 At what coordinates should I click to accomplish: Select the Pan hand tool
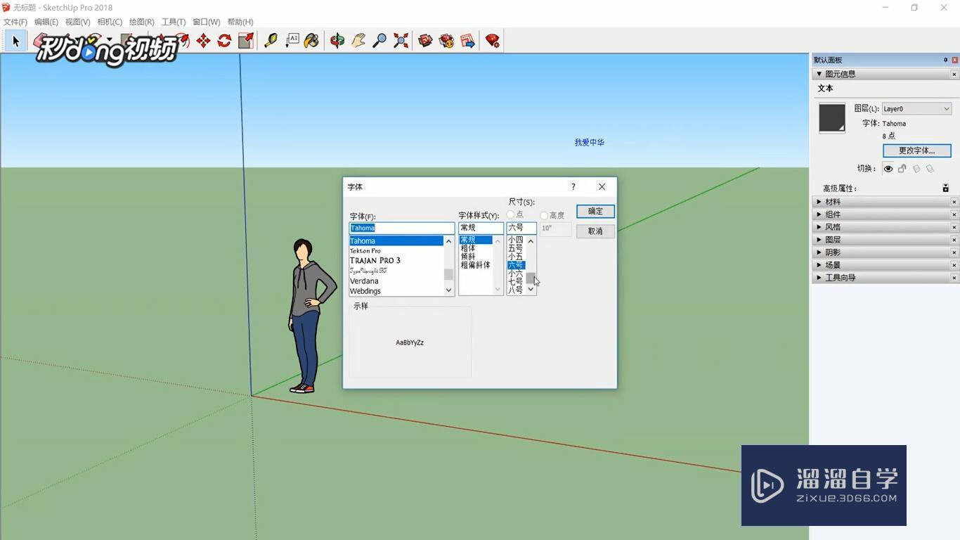(x=358, y=41)
